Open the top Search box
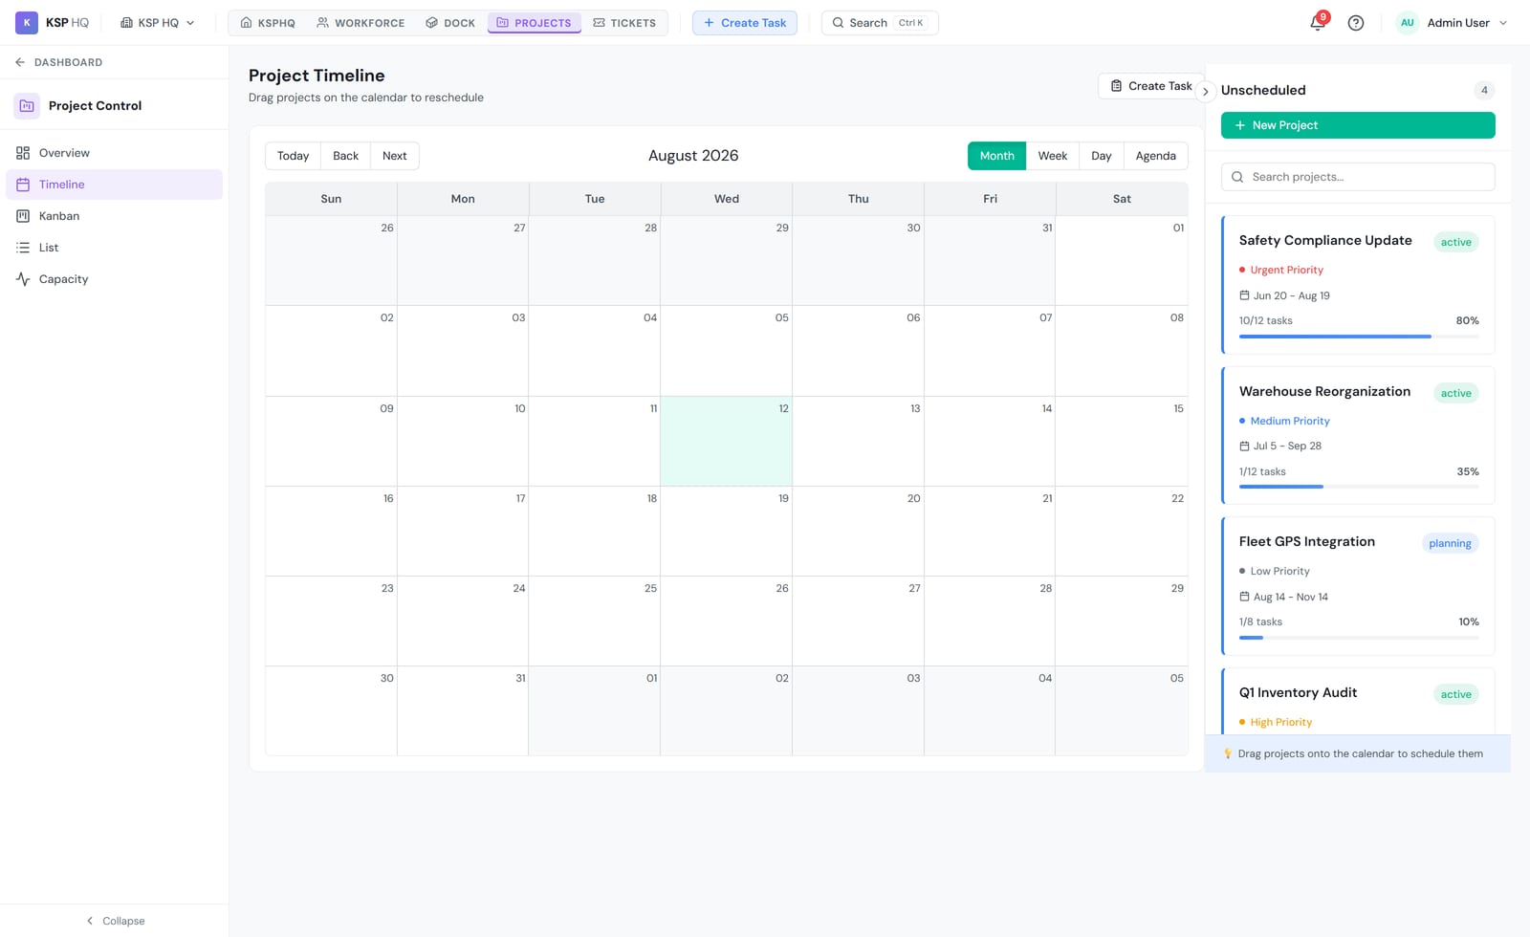 click(880, 23)
